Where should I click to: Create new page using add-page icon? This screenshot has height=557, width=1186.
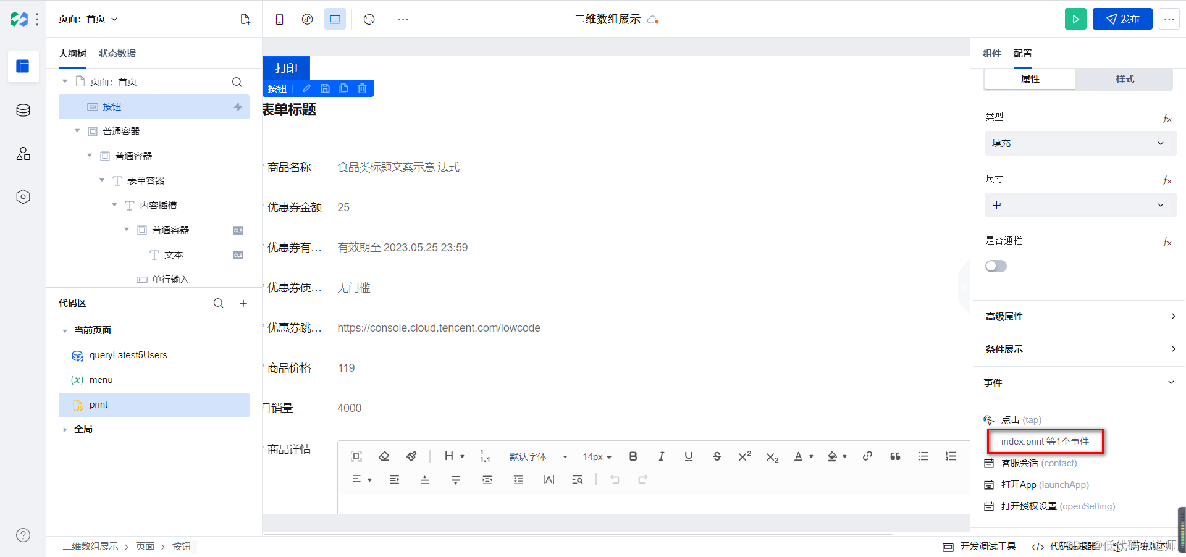245,19
